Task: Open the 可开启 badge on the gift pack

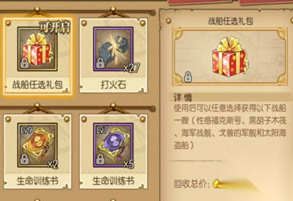Action: point(55,27)
